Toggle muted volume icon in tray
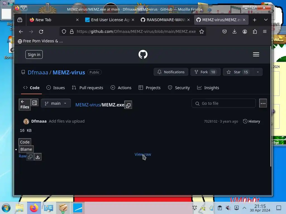Image resolution: width=286 pixels, height=214 pixels. pyautogui.click(x=228, y=208)
